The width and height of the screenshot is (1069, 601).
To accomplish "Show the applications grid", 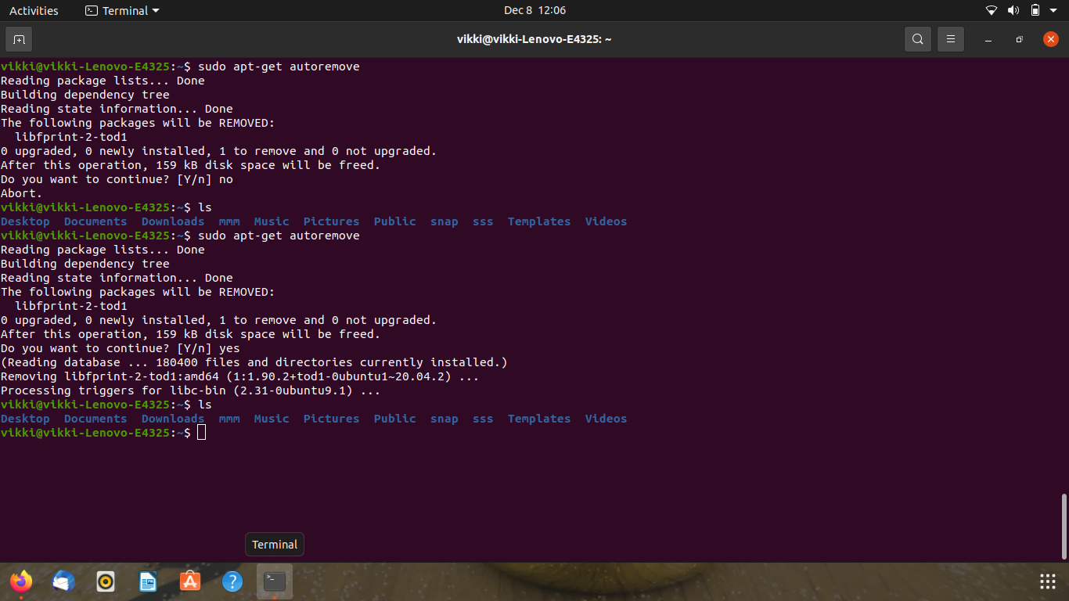I will 1047,581.
